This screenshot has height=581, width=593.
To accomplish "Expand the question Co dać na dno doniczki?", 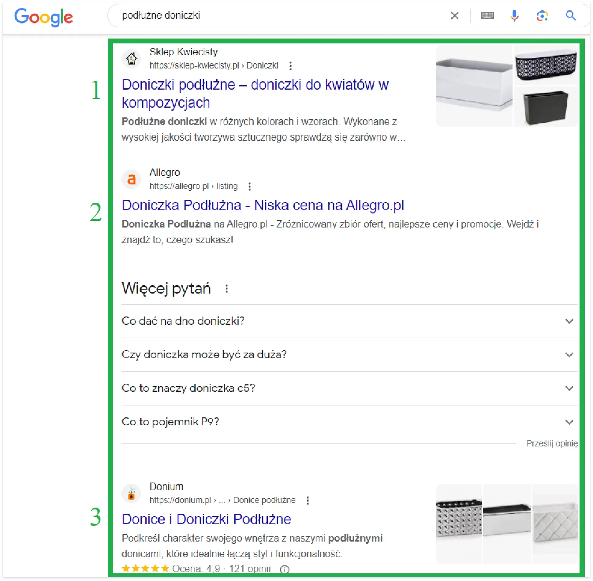I will pyautogui.click(x=349, y=321).
